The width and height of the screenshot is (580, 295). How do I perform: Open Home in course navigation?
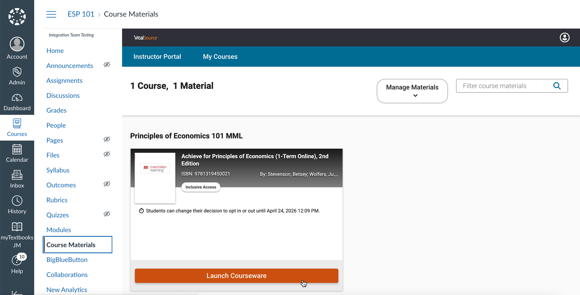coord(55,51)
